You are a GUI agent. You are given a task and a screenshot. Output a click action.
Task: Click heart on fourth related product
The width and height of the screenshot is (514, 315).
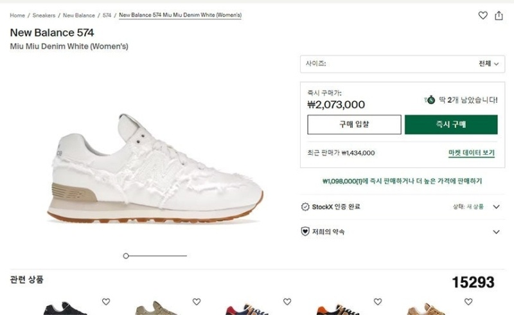[x=378, y=301]
